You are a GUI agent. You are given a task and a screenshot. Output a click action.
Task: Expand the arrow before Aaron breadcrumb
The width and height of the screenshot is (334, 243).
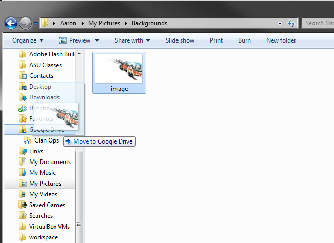click(54, 23)
